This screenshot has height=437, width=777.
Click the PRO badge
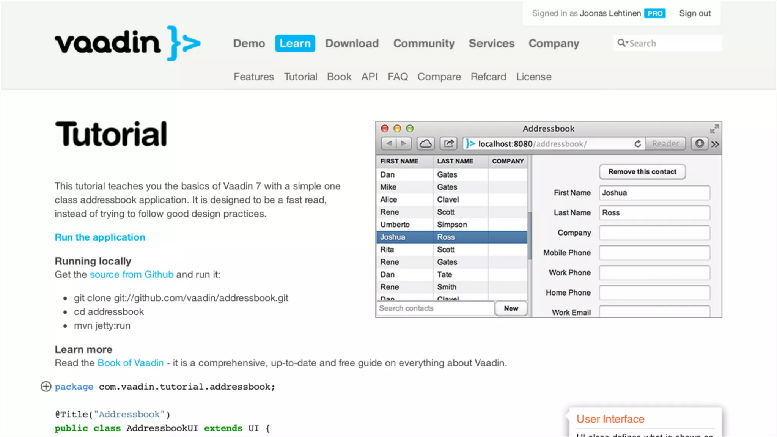[x=655, y=14]
